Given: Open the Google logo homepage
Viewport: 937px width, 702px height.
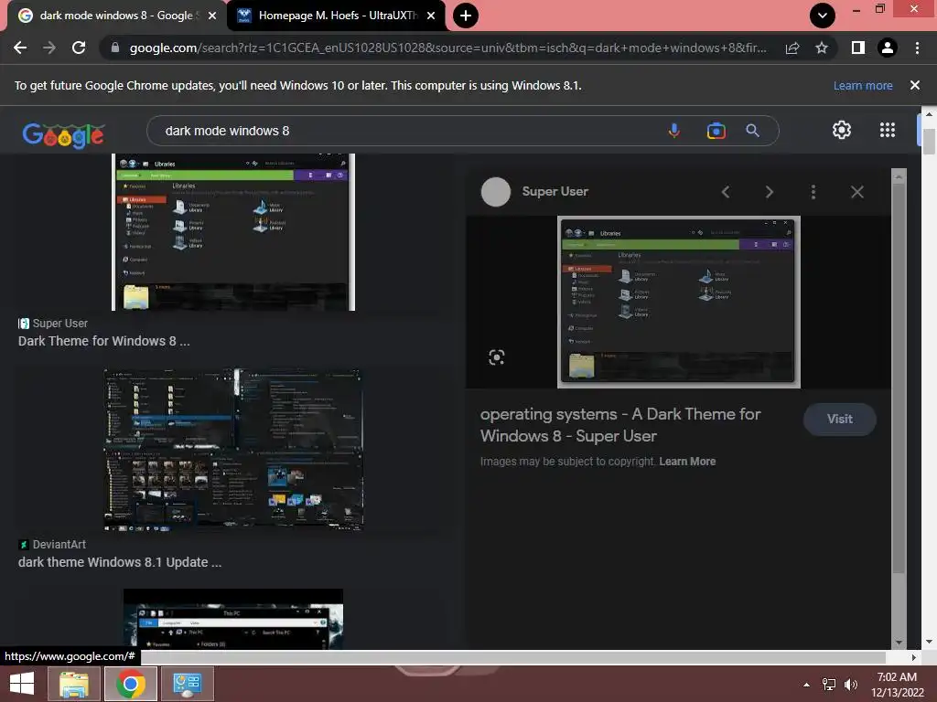Looking at the screenshot, I should click(63, 134).
